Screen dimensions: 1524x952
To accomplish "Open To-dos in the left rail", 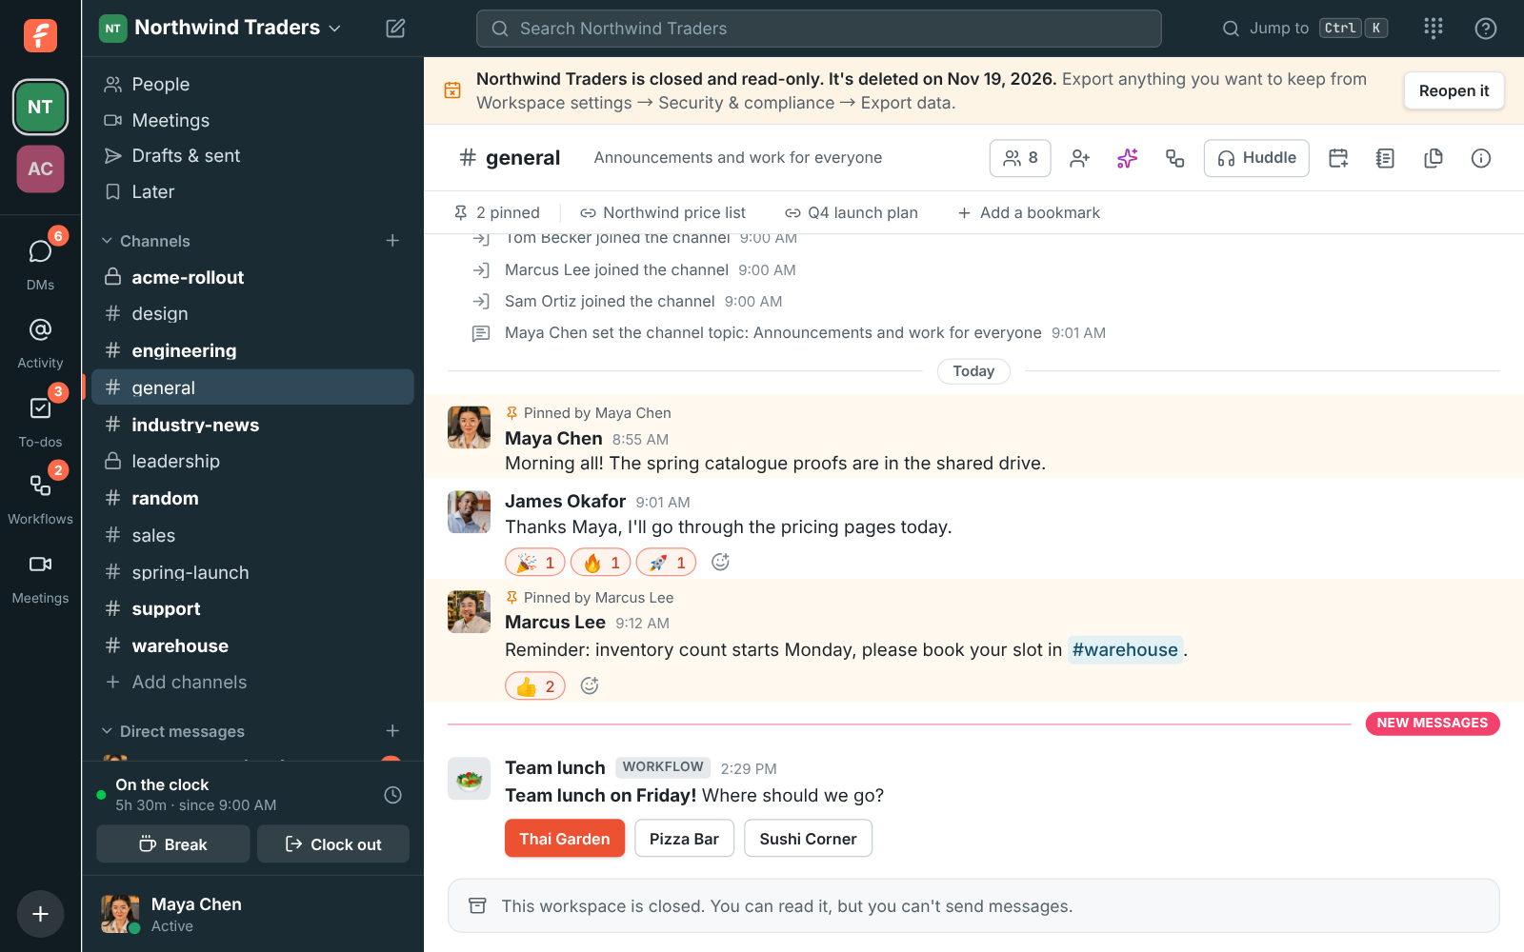I will (x=40, y=422).
